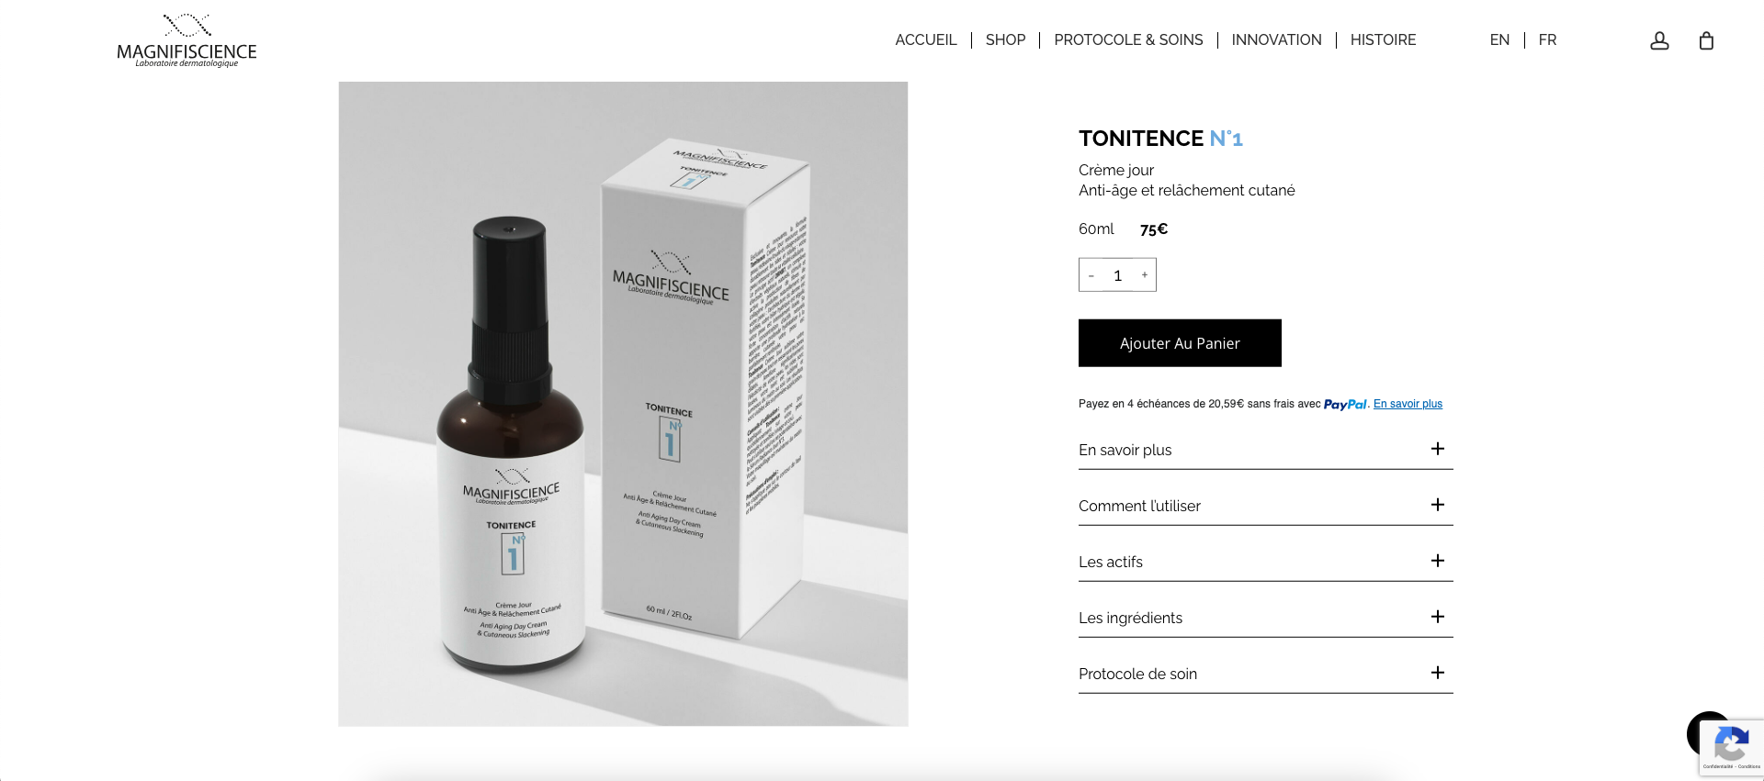Click the Ajouter Au Panier button
Viewport: 1764px width, 781px height.
click(1180, 343)
